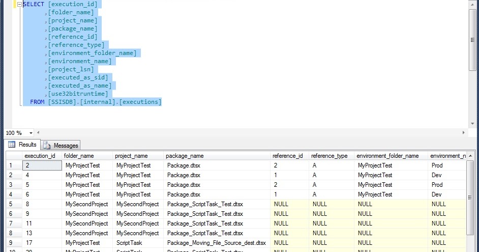
Task: Open the 100 % zoom dropdown
Action: (x=31, y=133)
